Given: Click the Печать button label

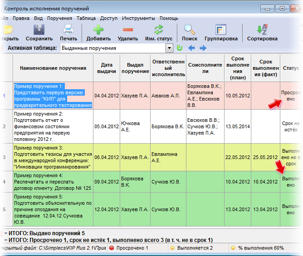Looking at the screenshot, I should tap(68, 39).
